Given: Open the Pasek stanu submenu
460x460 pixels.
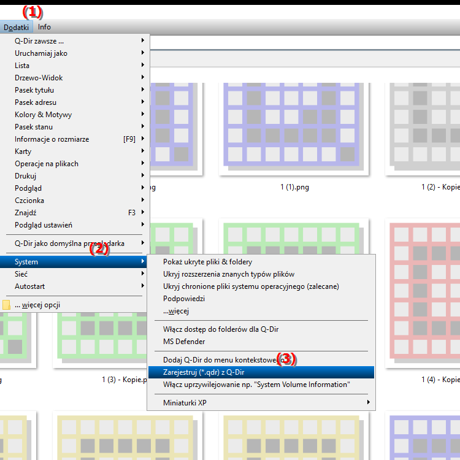Looking at the screenshot, I should click(74, 127).
